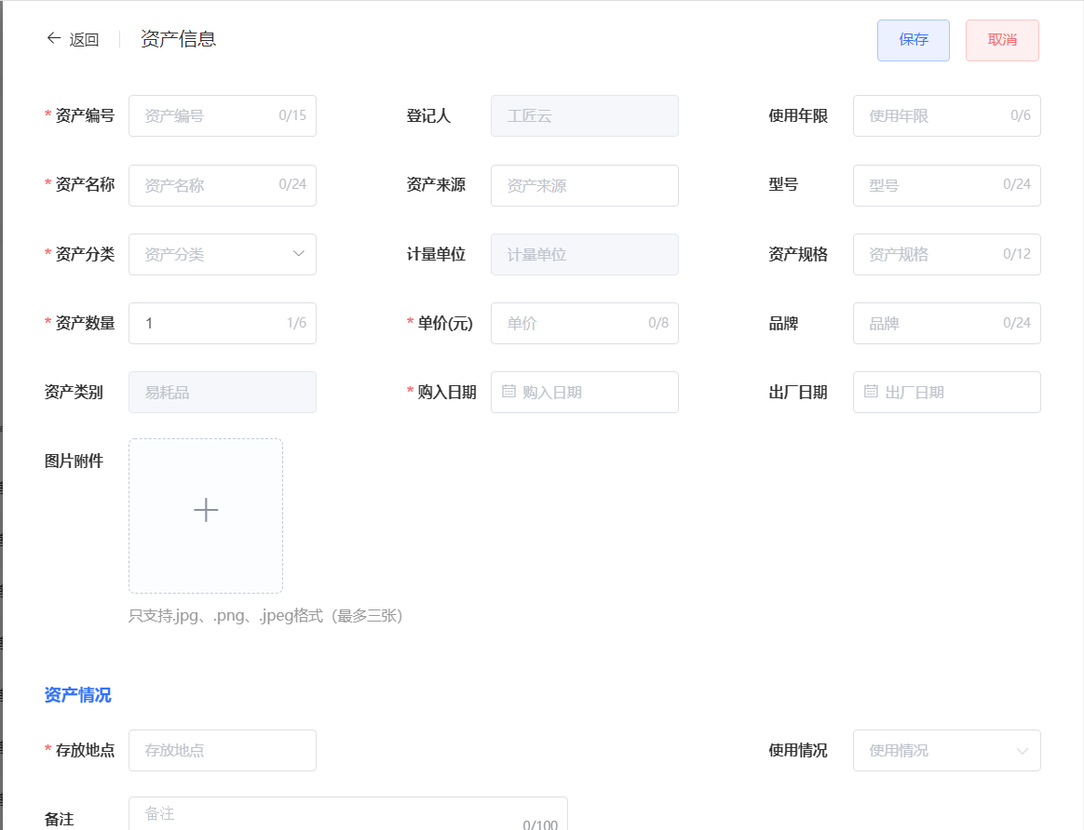Click the 存放地点 input field
Viewport: 1084px width, 830px height.
coord(222,750)
